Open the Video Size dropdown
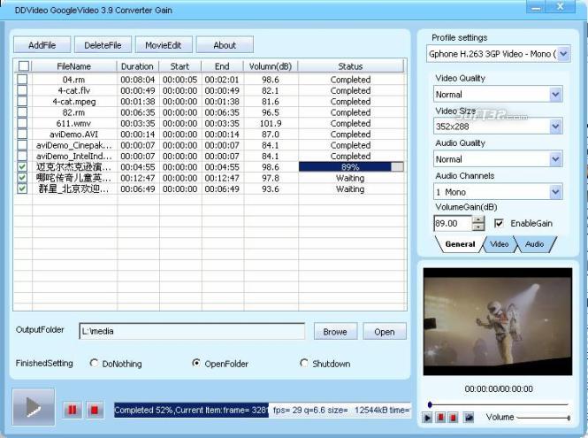 [556, 127]
